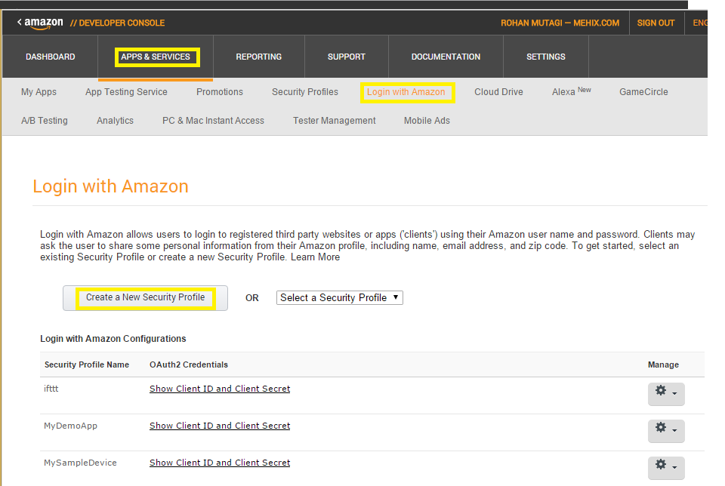Open the Documentation tab
Screen dimensions: 725x486
tap(446, 57)
